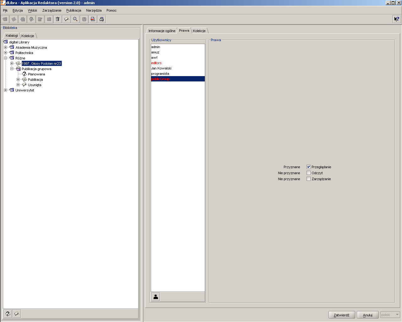Check the Zarządzanie permission checkbox
Screen dimensions: 402x322
tap(308, 179)
